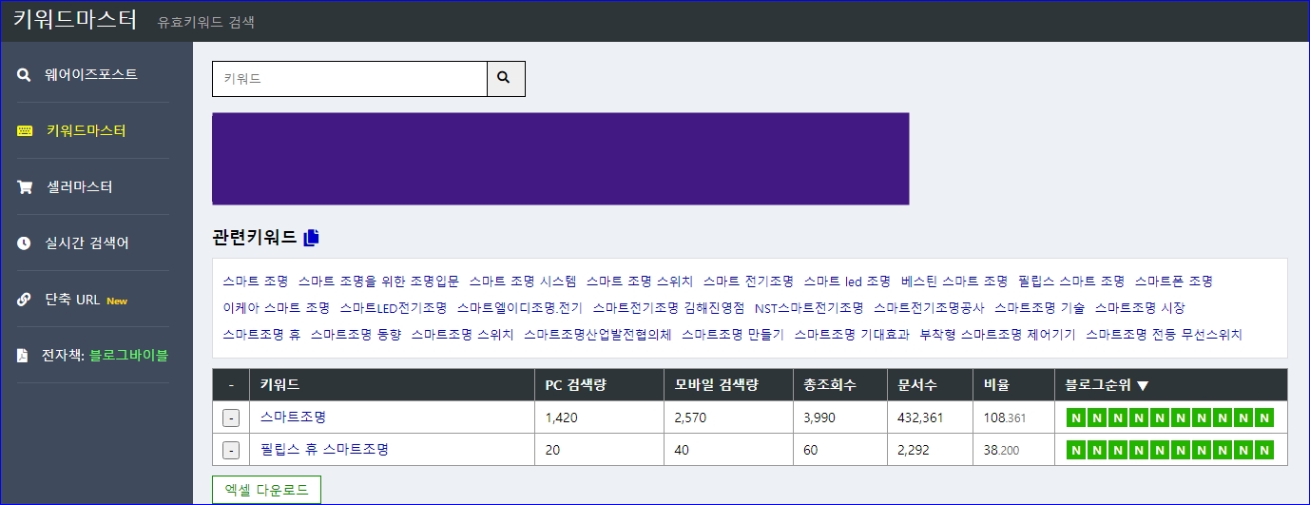This screenshot has height=505, width=1310.
Task: Open the 전자책: 블로그바이블 link
Action: 105,355
